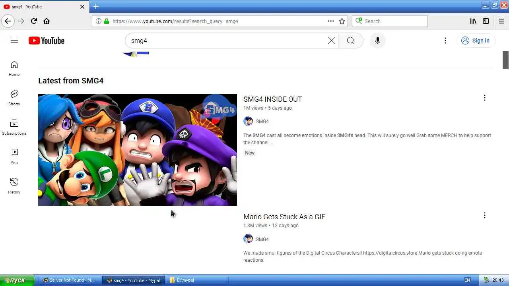Click EN language indicator in tray
Image resolution: width=509 pixels, height=286 pixels.
click(x=467, y=280)
